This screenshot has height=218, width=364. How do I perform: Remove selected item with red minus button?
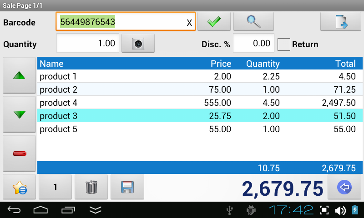(x=19, y=154)
